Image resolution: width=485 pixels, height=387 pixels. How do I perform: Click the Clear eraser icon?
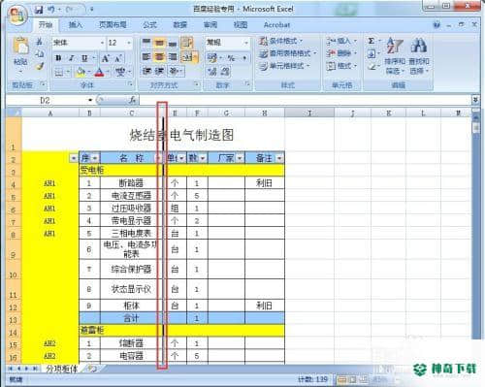(x=372, y=66)
